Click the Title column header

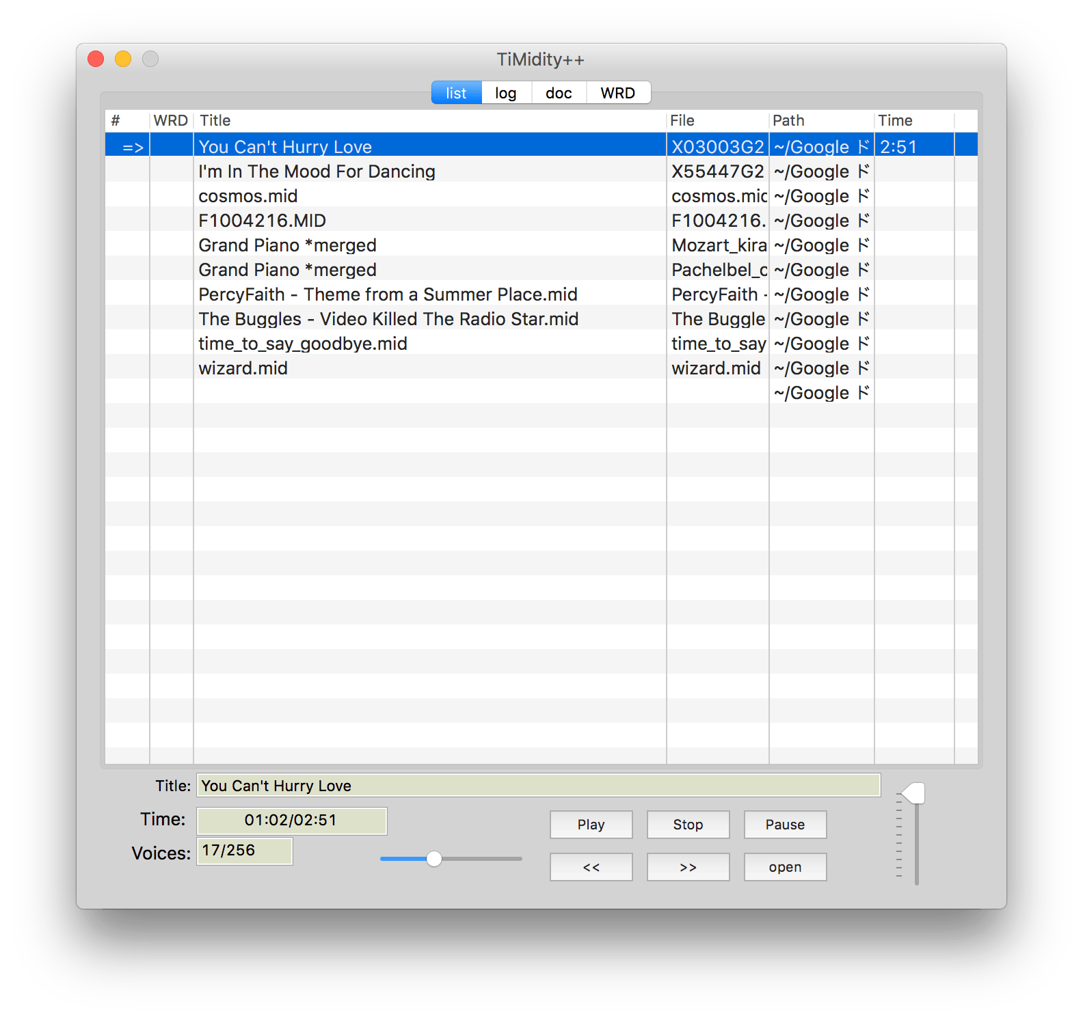tap(429, 121)
